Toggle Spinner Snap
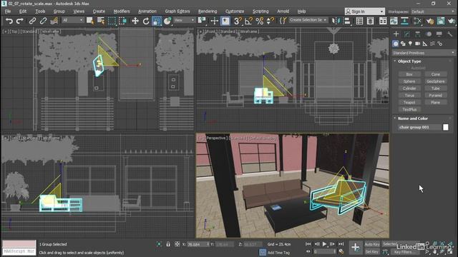Image resolution: width=458 pixels, height=257 pixels. point(271,21)
